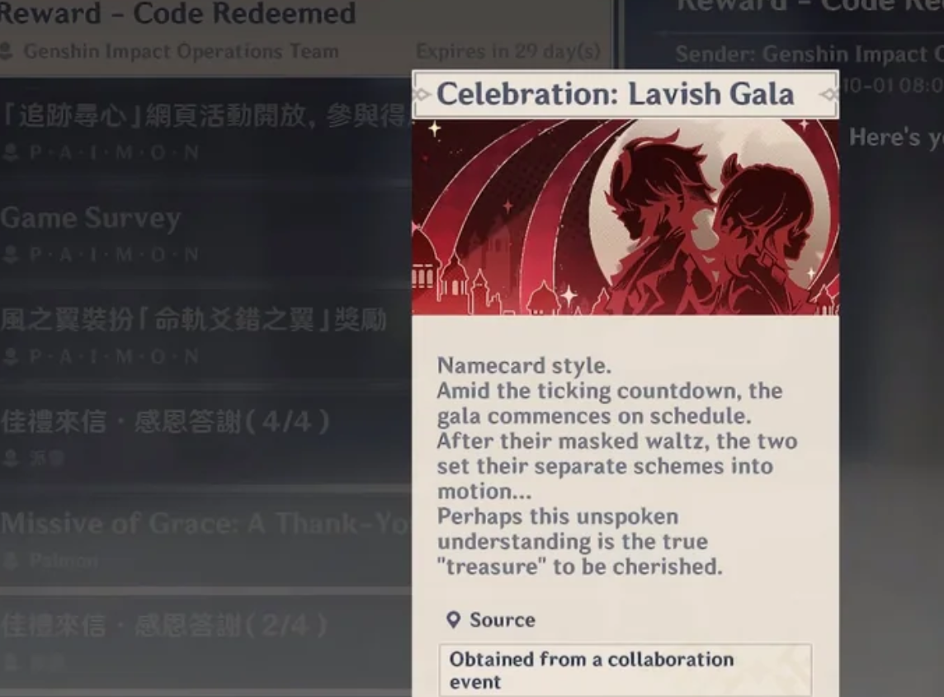This screenshot has height=697, width=944.
Task: Click the Paimon sender icon under Missive of Grace
Action: [x=10, y=560]
